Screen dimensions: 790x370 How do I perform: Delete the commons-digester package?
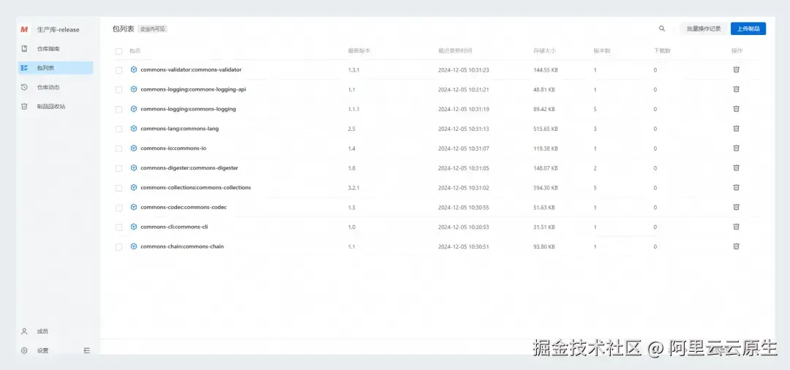(736, 167)
